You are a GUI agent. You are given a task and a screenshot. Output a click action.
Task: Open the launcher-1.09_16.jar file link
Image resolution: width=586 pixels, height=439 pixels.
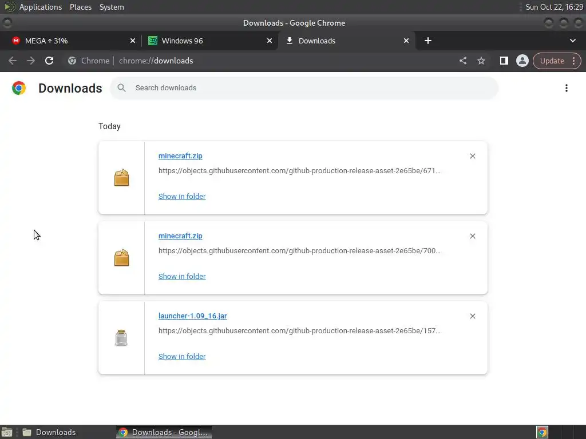coord(192,316)
